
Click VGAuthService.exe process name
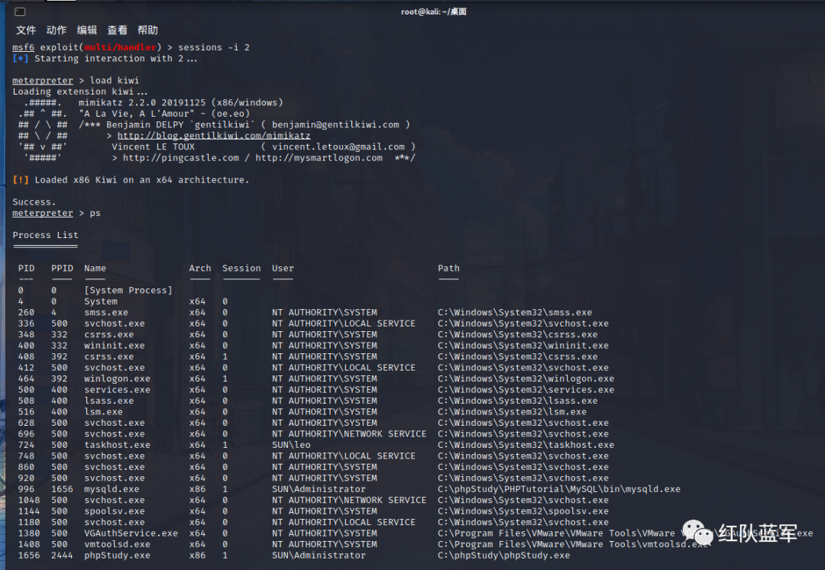click(131, 533)
